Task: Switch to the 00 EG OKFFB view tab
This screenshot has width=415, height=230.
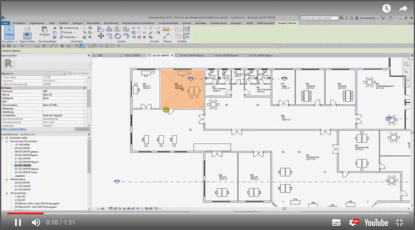Action: pyautogui.click(x=131, y=55)
